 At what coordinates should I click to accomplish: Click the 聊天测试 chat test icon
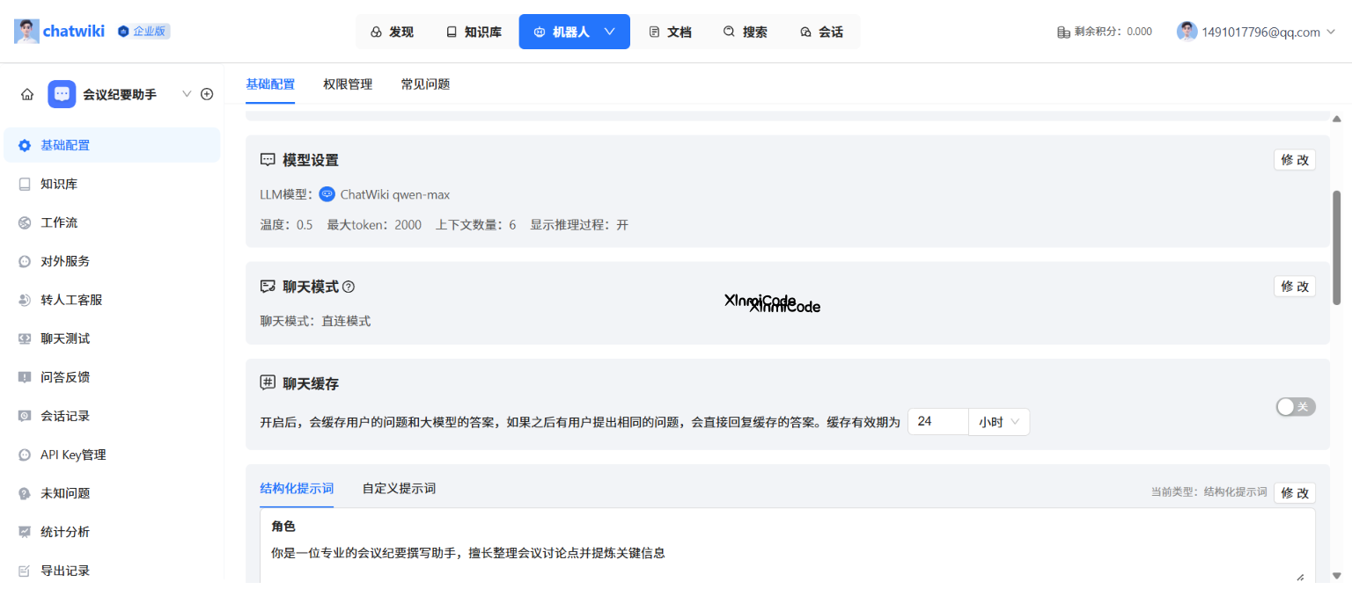pyautogui.click(x=24, y=338)
